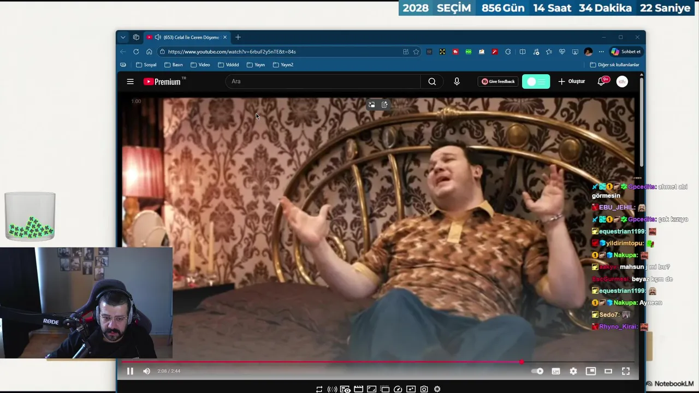The height and width of the screenshot is (393, 699).
Task: Click the dotted-frame cinema icon below player
Action: coord(384,389)
